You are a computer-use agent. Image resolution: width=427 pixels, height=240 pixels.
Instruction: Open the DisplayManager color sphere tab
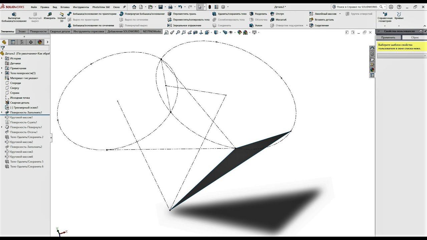tap(40, 42)
